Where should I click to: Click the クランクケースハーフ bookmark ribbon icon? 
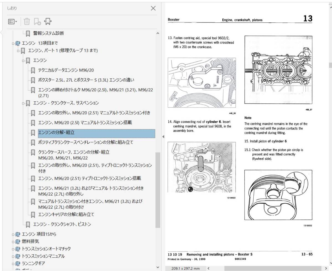(x=33, y=152)
